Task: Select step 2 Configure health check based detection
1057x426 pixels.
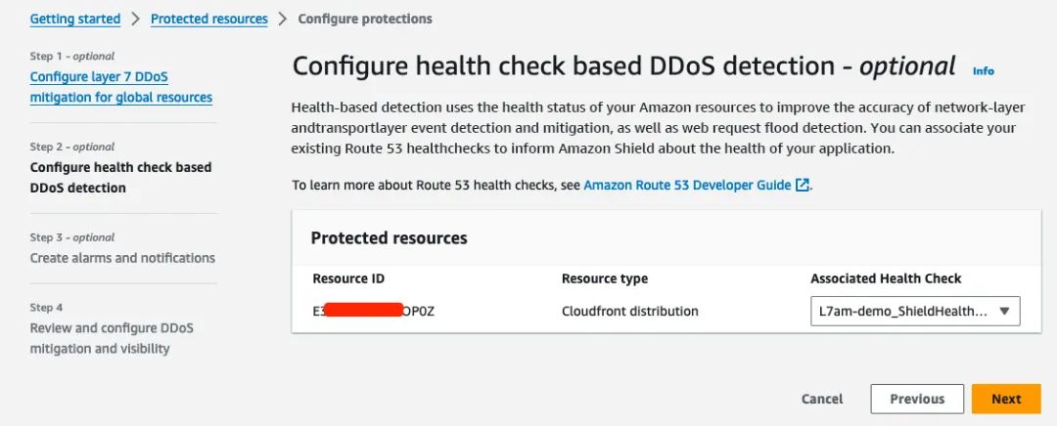Action: [120, 178]
